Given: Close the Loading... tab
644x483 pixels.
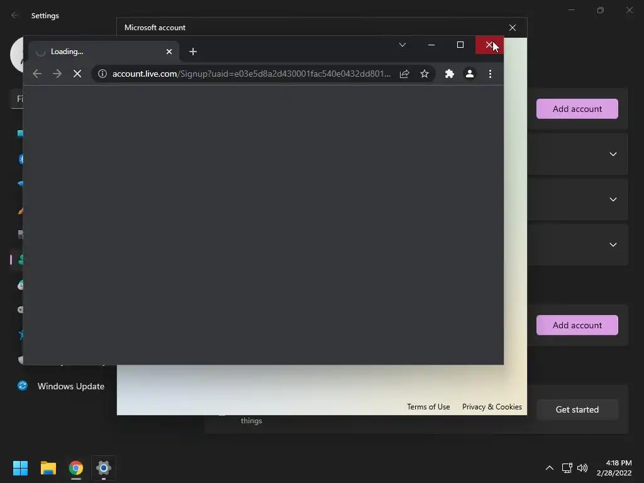Looking at the screenshot, I should [169, 52].
